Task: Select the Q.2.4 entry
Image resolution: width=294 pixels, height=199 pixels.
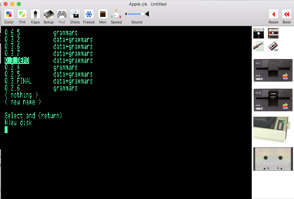Action: point(12,67)
